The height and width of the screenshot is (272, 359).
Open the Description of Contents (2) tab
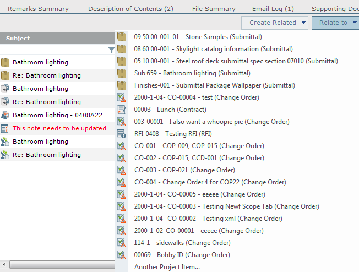(130, 9)
